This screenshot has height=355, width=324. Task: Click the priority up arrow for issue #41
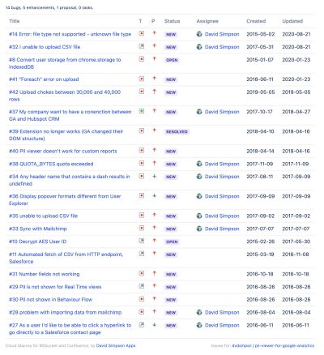[x=154, y=79]
